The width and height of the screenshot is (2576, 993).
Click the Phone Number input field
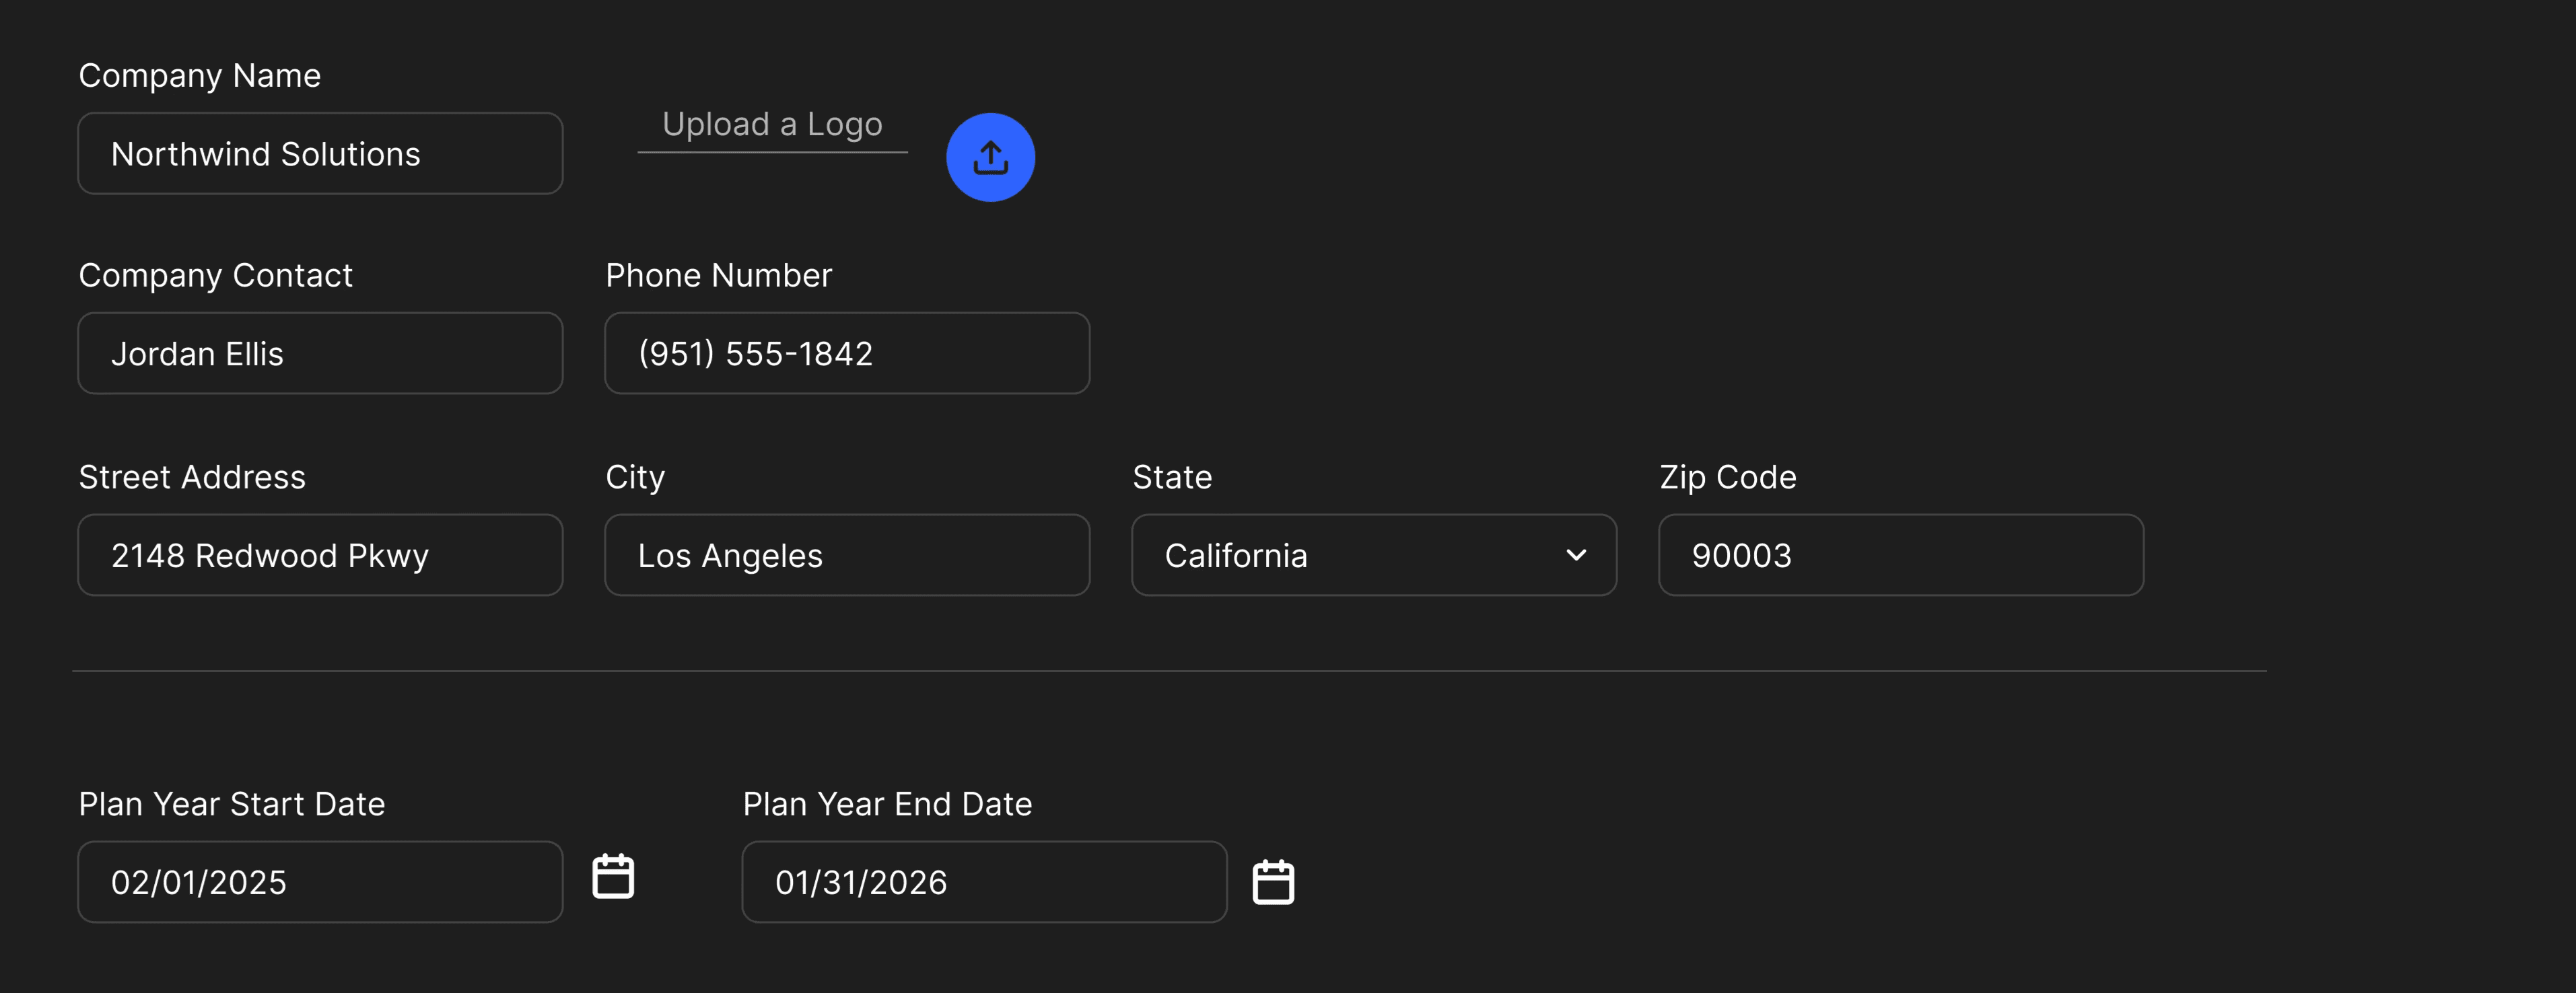pos(847,354)
